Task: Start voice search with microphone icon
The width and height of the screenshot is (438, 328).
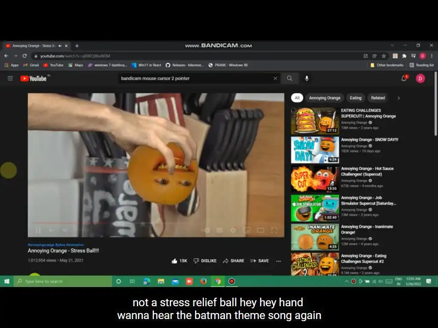Action: (x=306, y=79)
